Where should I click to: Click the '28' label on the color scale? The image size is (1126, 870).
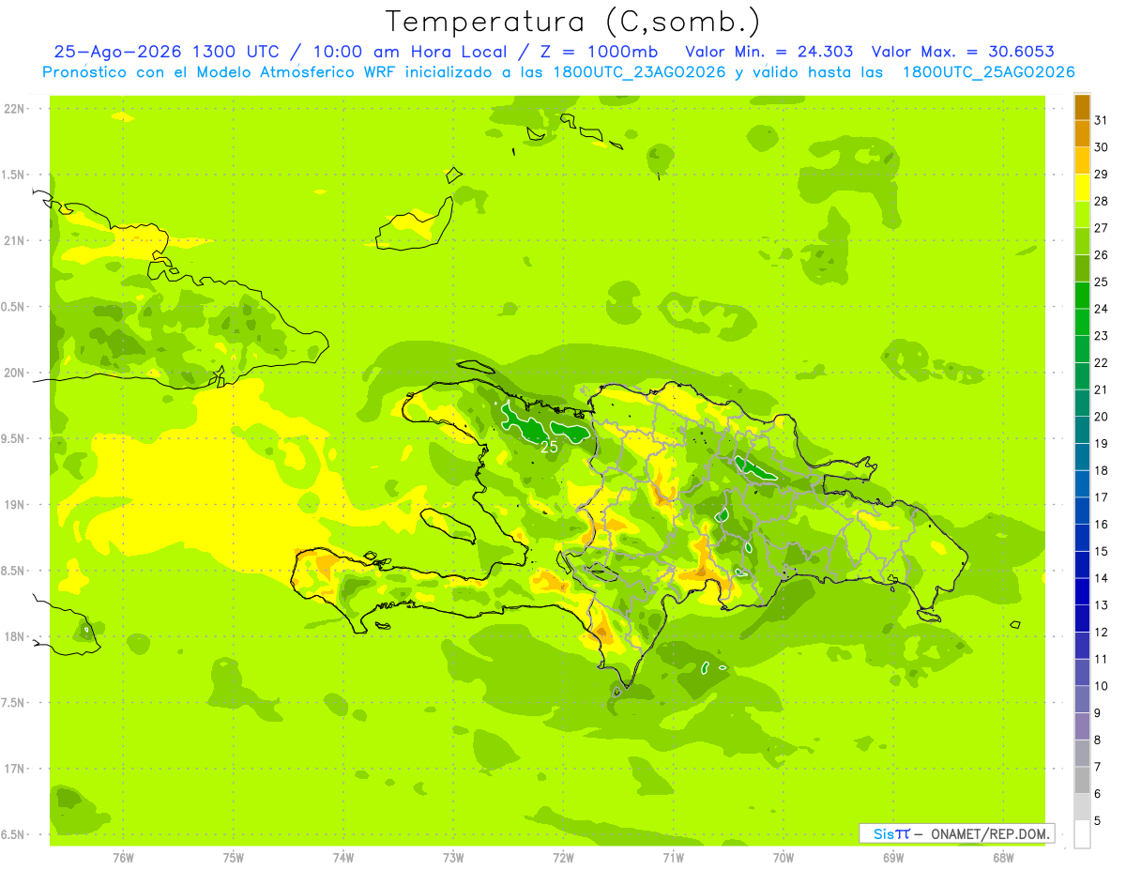[1102, 201]
